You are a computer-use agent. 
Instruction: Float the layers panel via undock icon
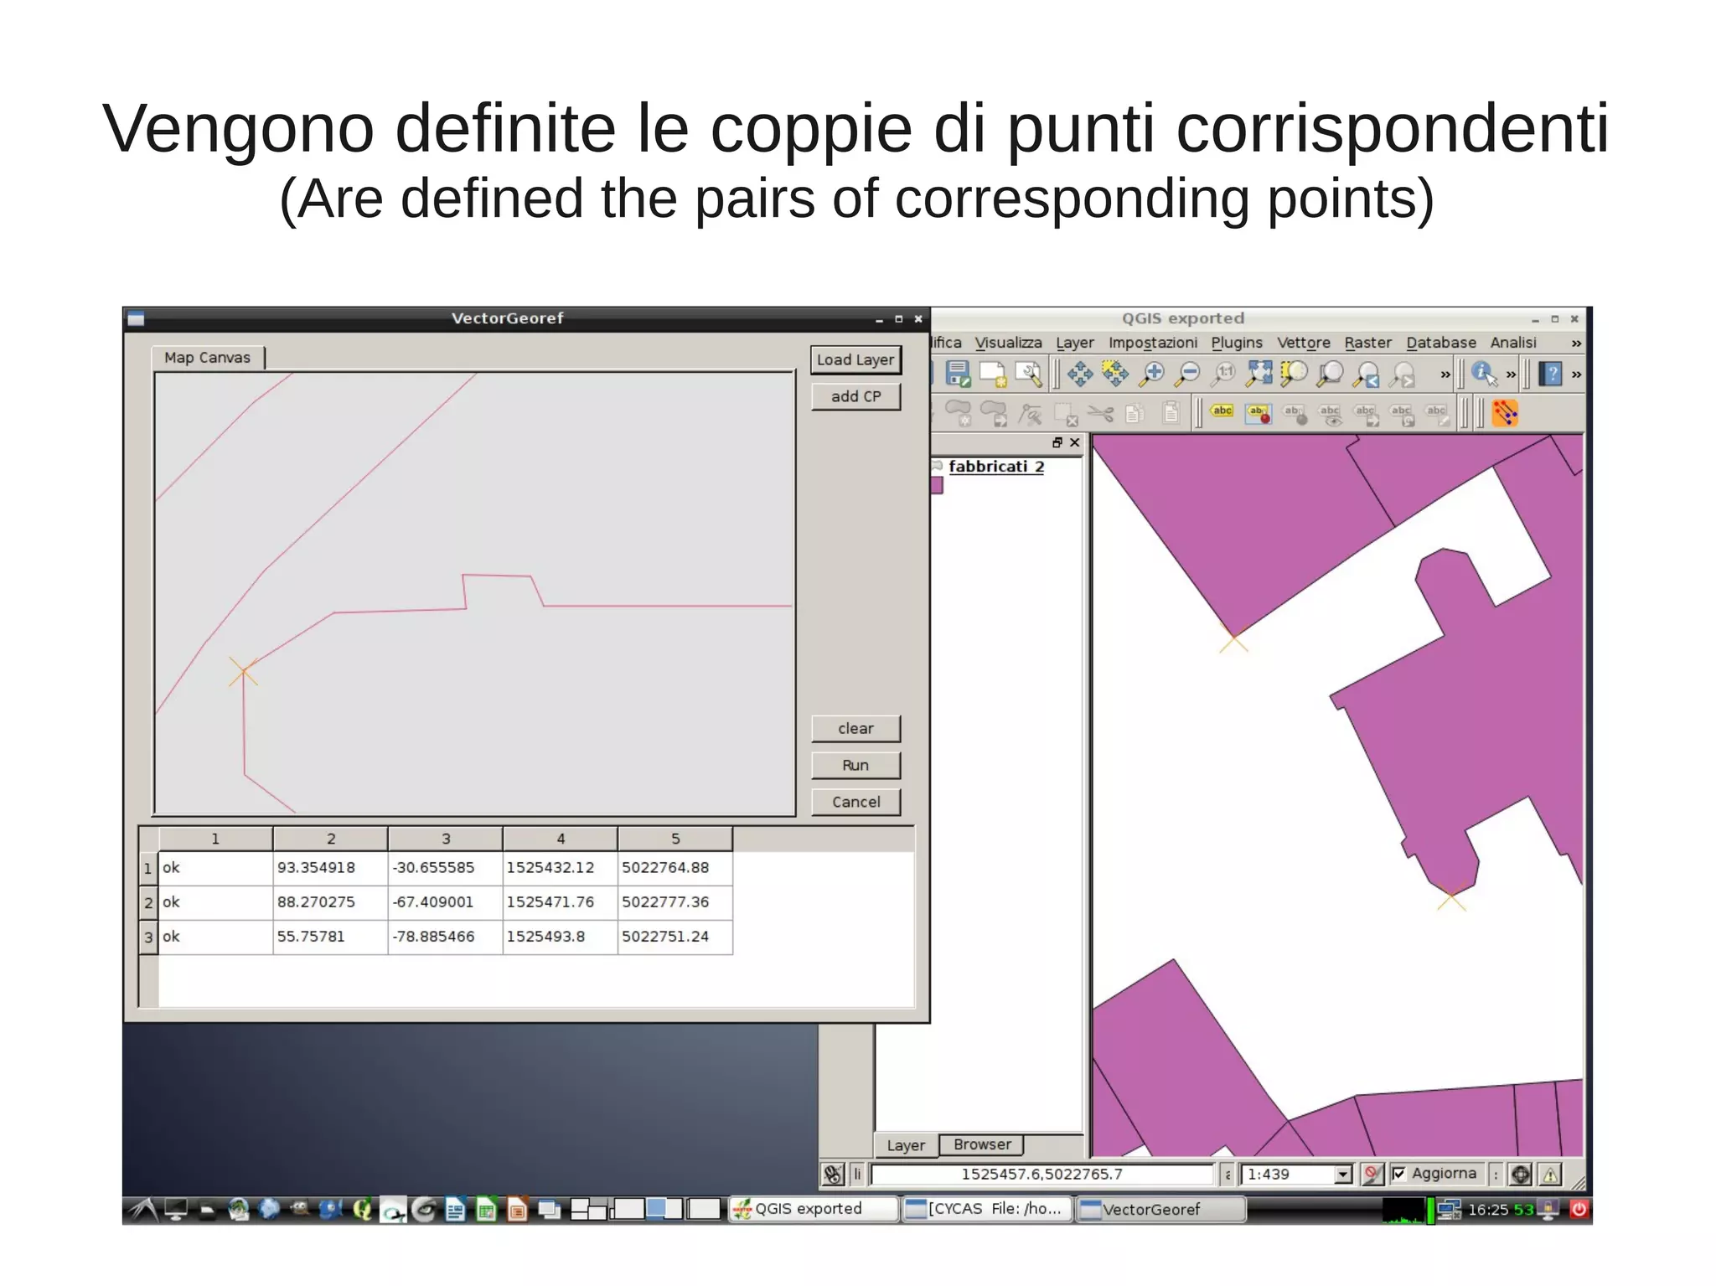(1057, 442)
